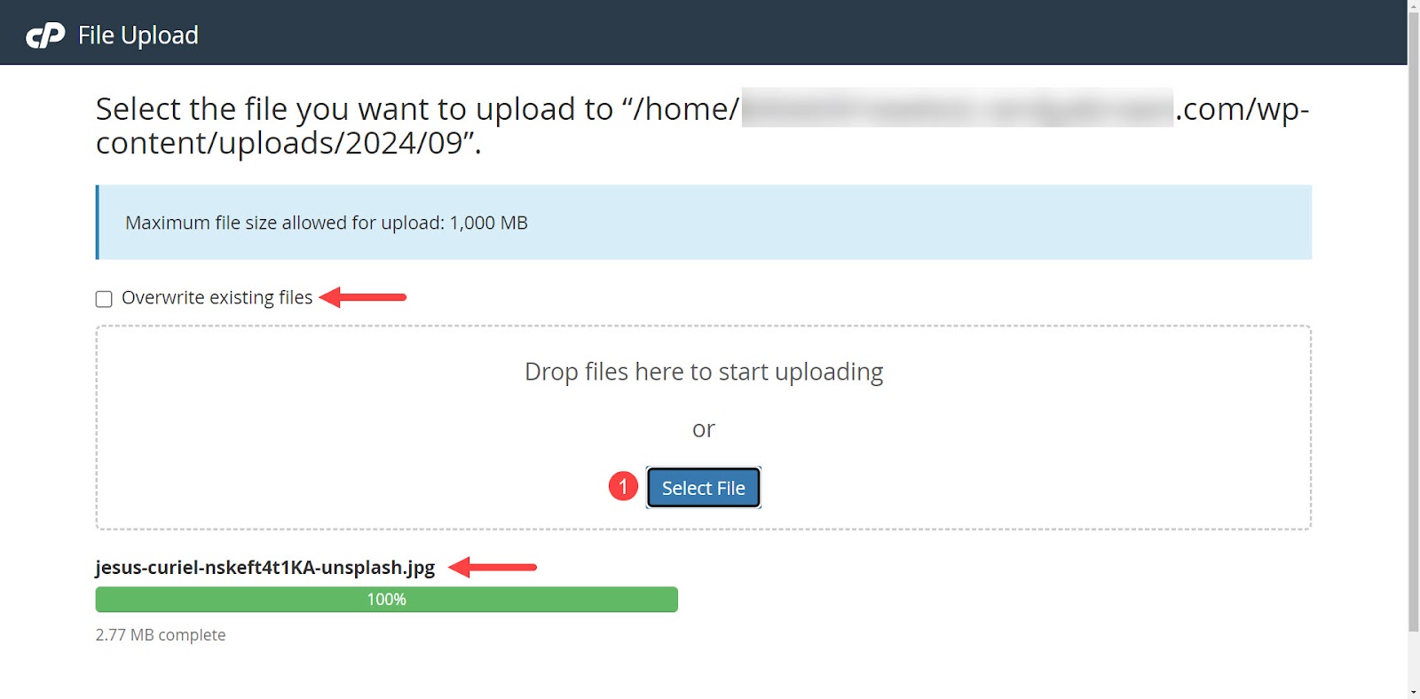Viewport: 1420px width, 699px height.
Task: Click the Select File button
Action: pyautogui.click(x=703, y=488)
